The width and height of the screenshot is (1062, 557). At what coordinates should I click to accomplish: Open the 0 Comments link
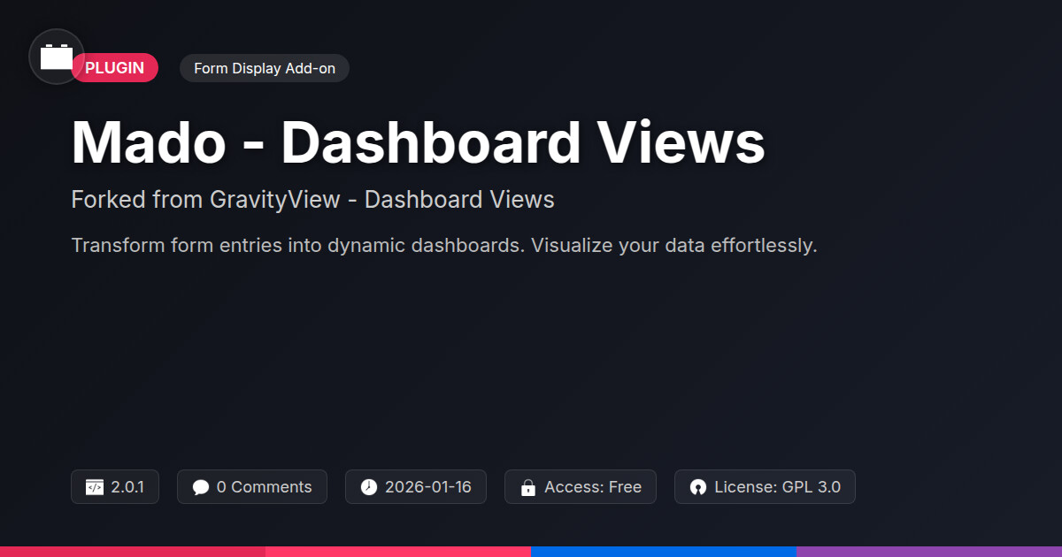click(x=264, y=487)
